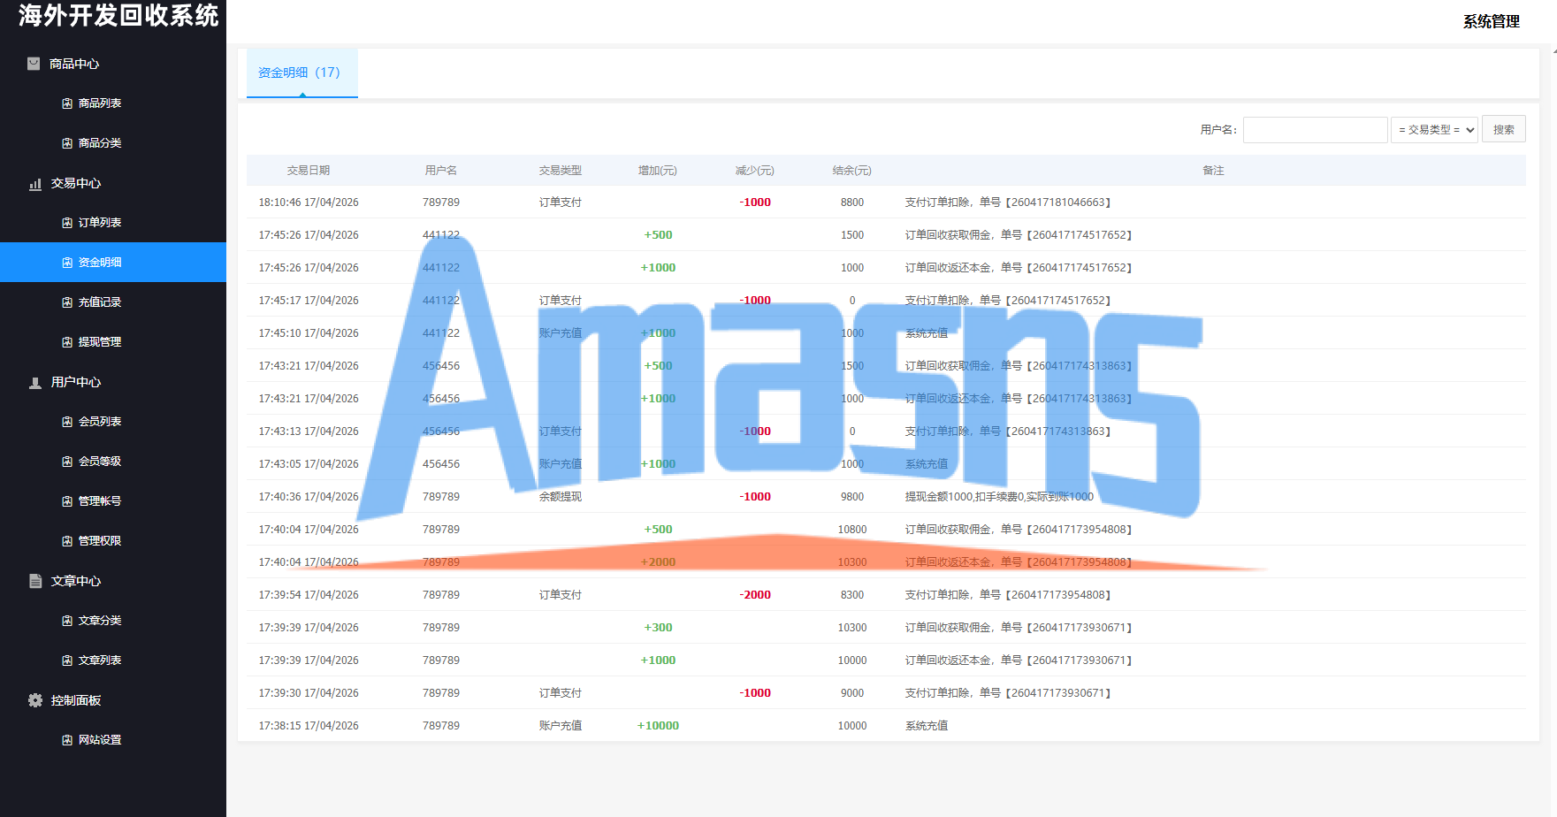1557x817 pixels.
Task: Open the 系统管理 menu at top right
Action: pos(1491,21)
